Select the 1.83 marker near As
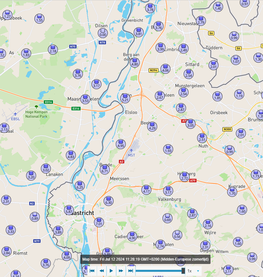 pyautogui.click(x=26, y=54)
